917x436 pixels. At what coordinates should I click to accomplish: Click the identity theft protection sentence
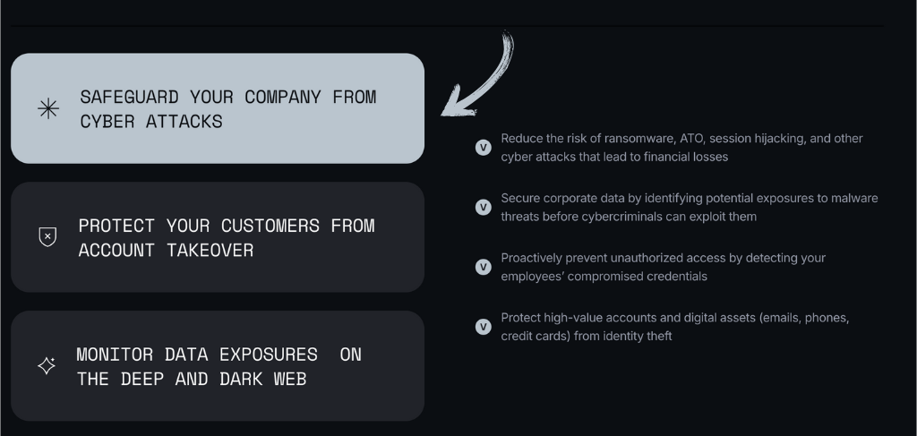(x=675, y=327)
